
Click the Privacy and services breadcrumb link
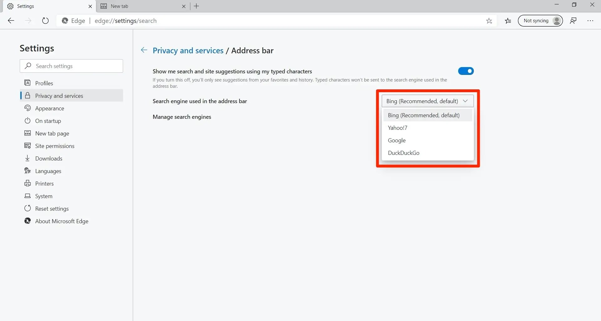pos(188,50)
